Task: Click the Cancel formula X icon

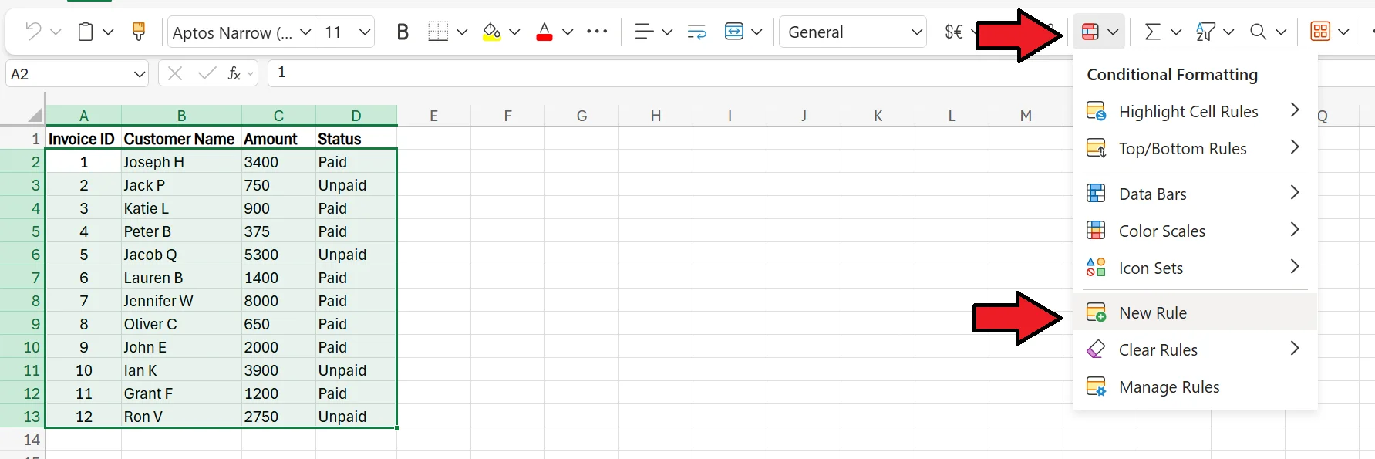Action: [175, 73]
